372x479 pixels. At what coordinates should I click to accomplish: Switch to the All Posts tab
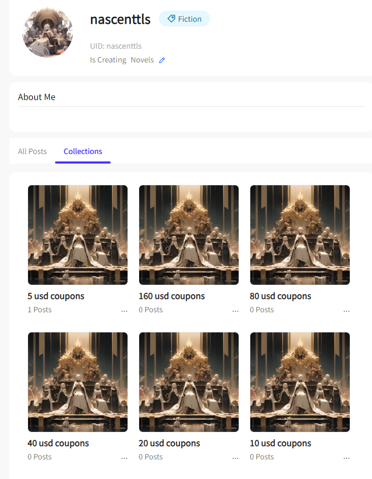click(32, 151)
